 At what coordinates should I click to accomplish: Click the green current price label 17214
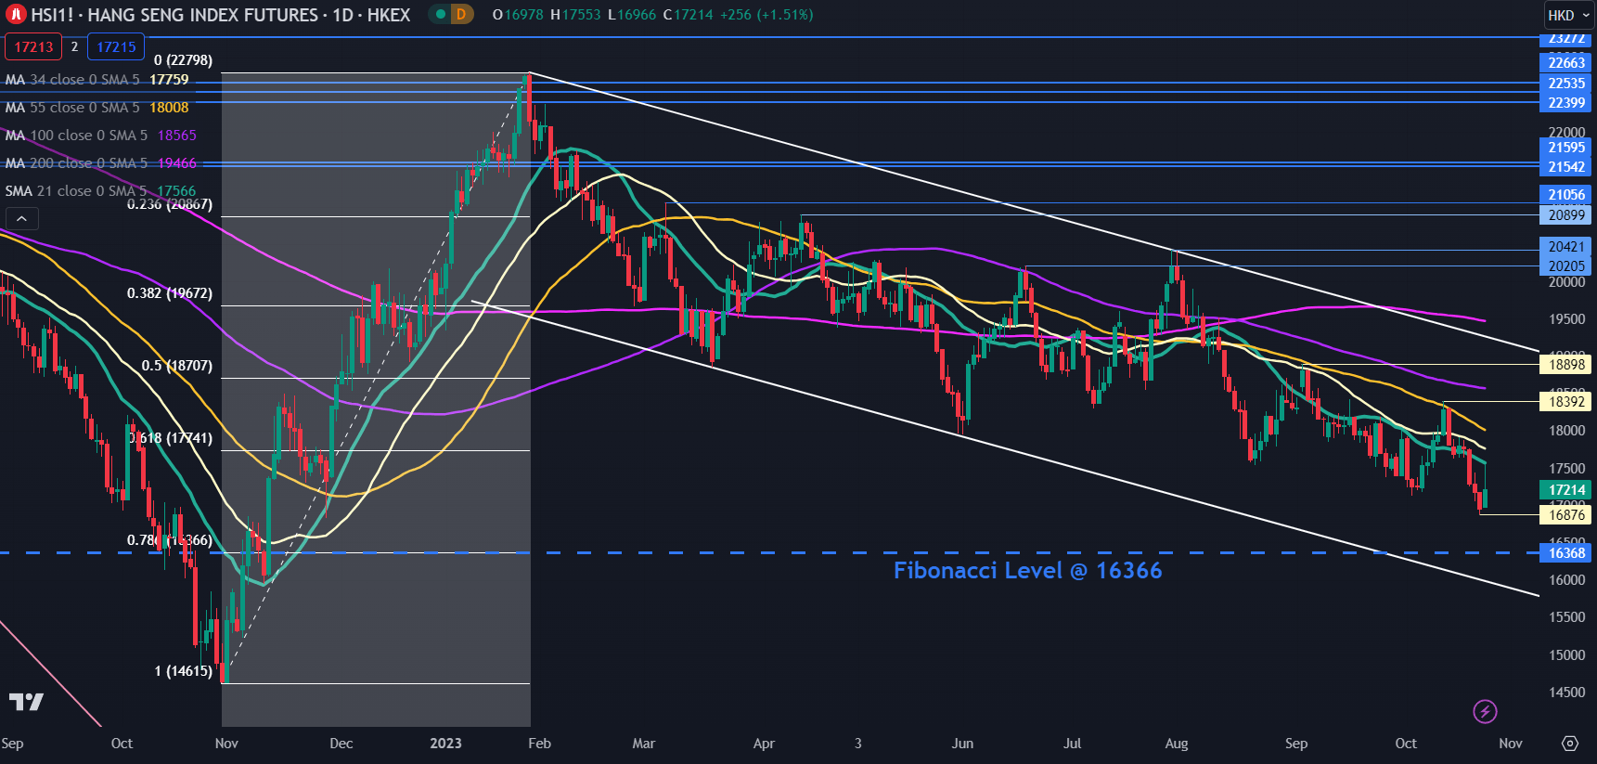1566,490
